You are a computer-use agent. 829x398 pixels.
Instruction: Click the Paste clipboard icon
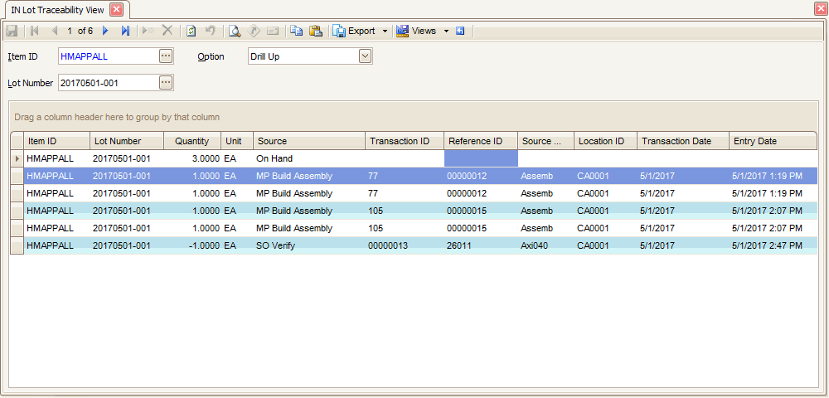point(315,31)
